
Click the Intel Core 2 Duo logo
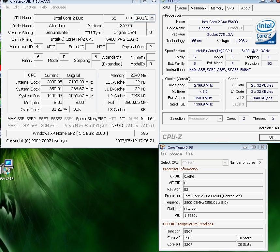(266, 31)
